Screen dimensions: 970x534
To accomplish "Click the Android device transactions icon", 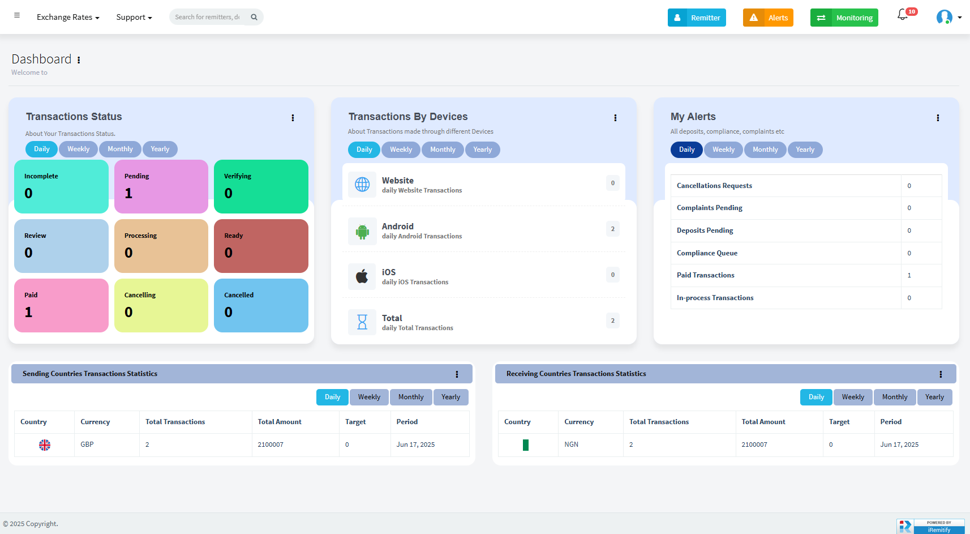I will (x=362, y=231).
